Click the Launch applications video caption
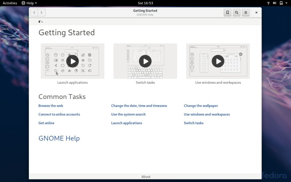 point(72,83)
